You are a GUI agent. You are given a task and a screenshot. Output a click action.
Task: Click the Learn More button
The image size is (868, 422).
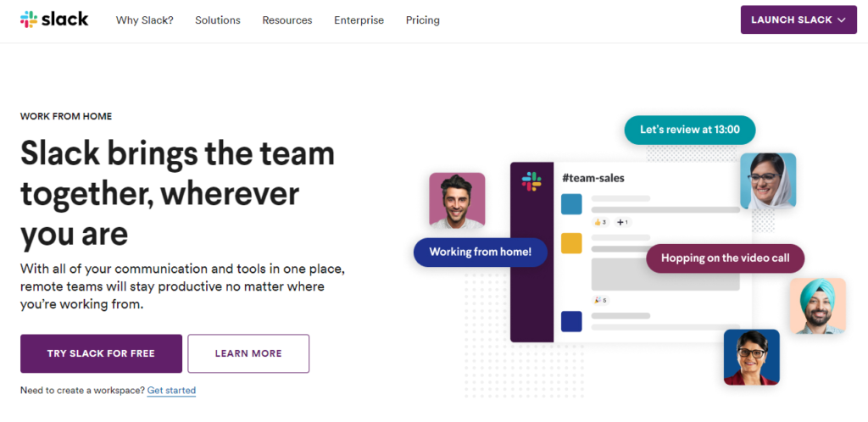pyautogui.click(x=248, y=353)
